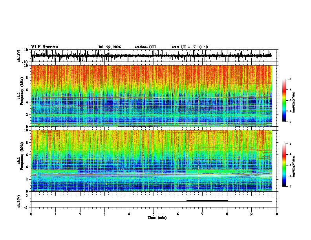Click time axis tick label "8"
This screenshot has width=311, height=240.
point(227,214)
